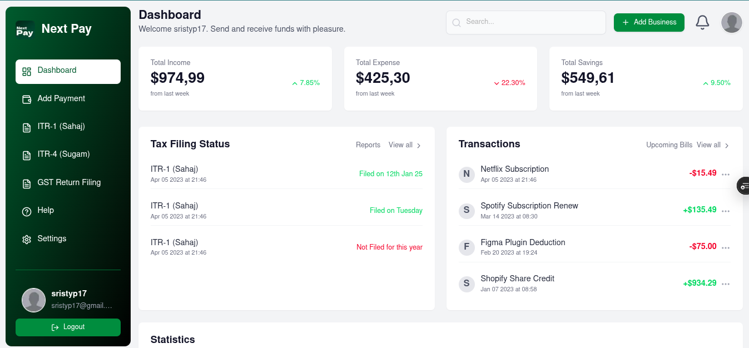Viewport: 749px width, 348px height.
Task: Go to GST Return Filing page
Action: pyautogui.click(x=69, y=183)
